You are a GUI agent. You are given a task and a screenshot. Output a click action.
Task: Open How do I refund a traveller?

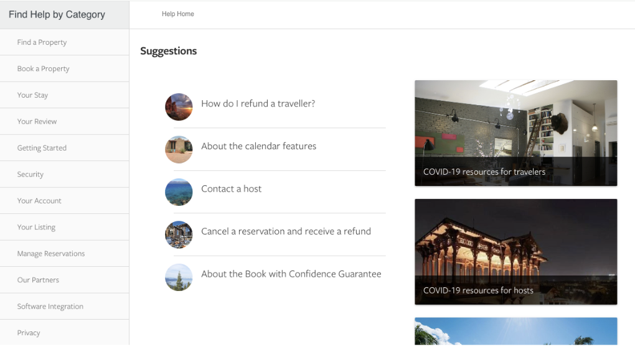(258, 104)
